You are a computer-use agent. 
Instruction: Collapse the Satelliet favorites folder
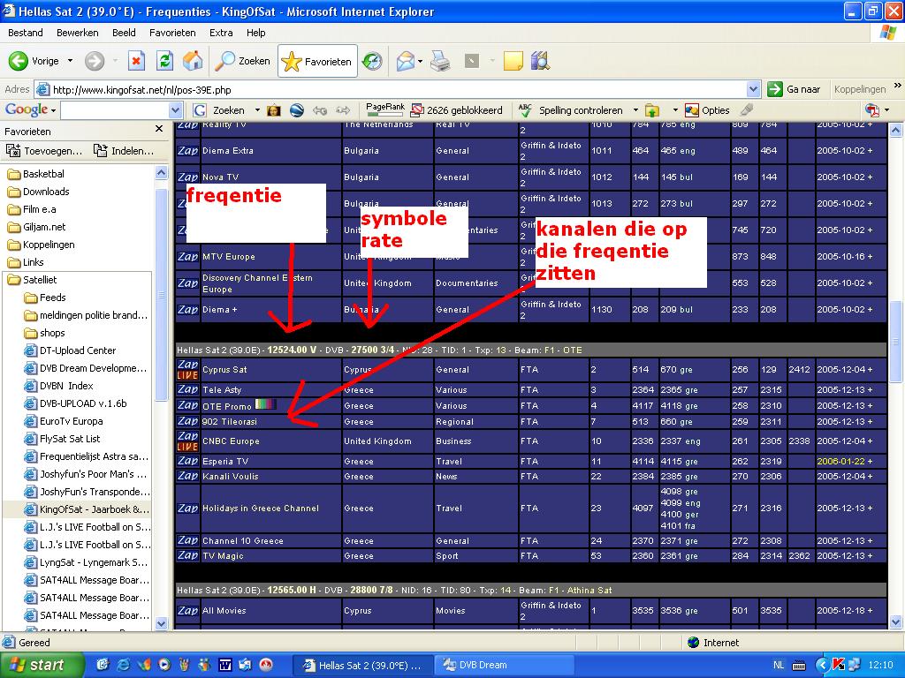(x=33, y=280)
